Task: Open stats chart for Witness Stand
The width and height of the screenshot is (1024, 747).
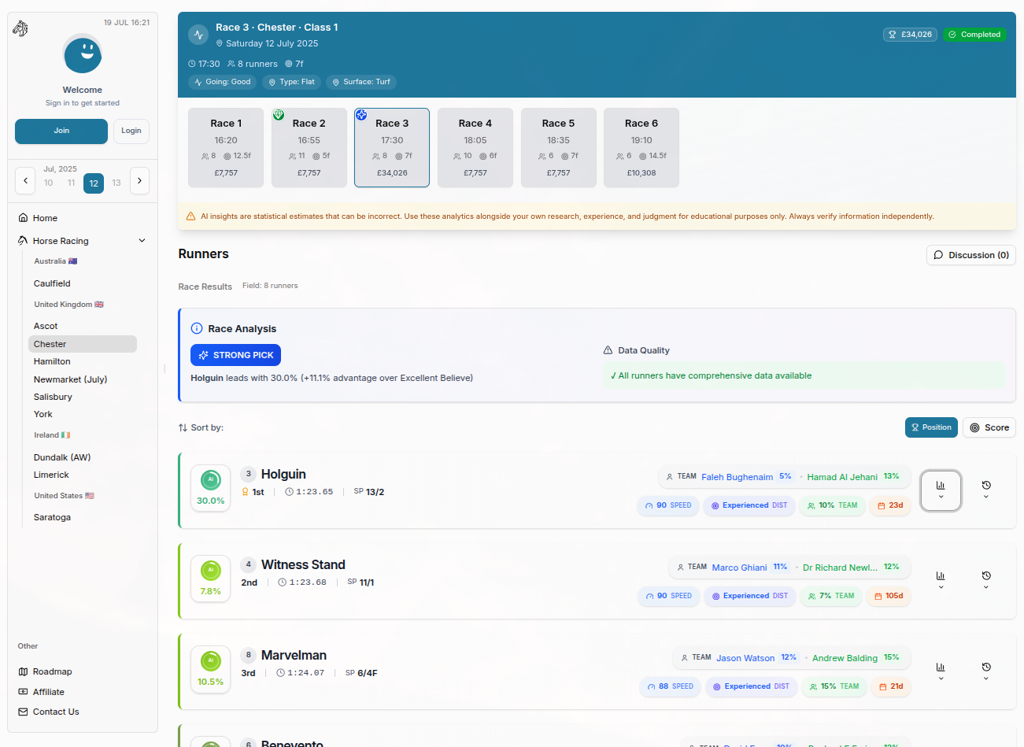Action: 941,581
